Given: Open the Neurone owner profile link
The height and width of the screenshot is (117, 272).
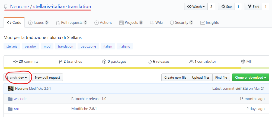Looking at the screenshot, I should tap(20, 6).
